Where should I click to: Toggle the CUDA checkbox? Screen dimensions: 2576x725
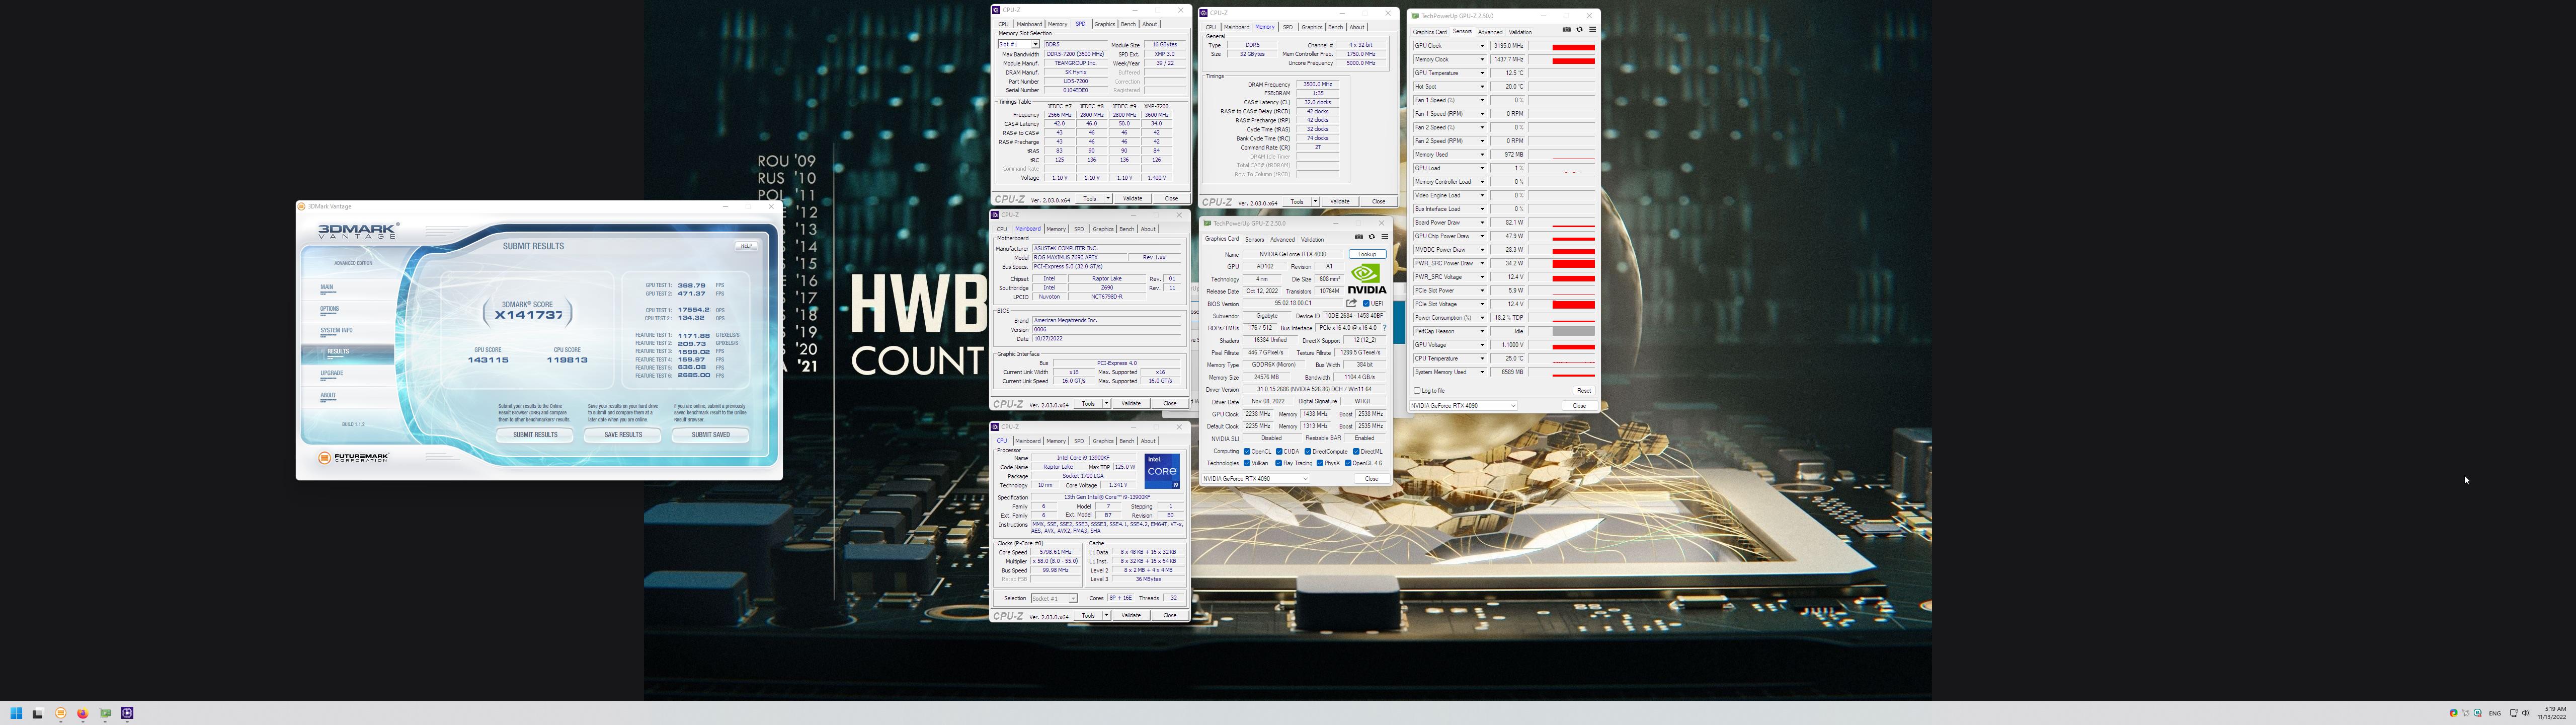(1279, 452)
